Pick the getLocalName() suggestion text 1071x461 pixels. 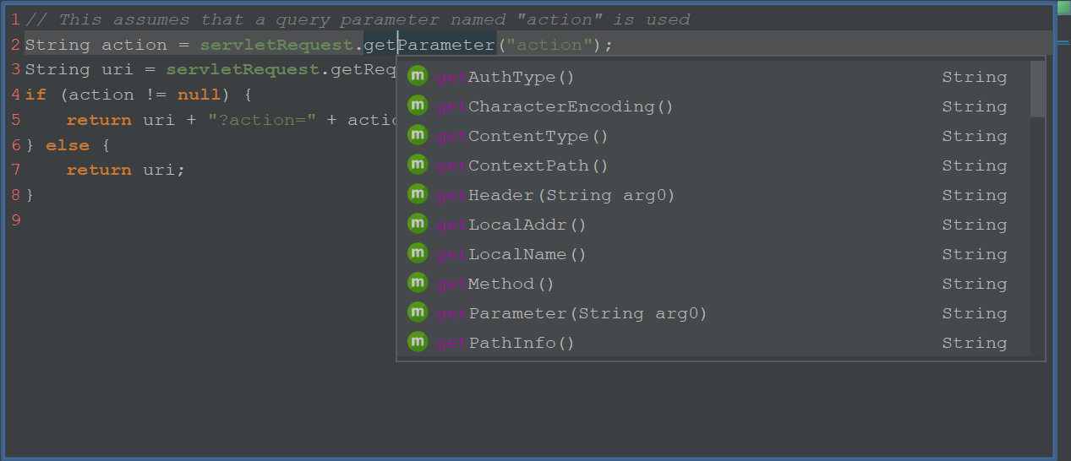511,254
